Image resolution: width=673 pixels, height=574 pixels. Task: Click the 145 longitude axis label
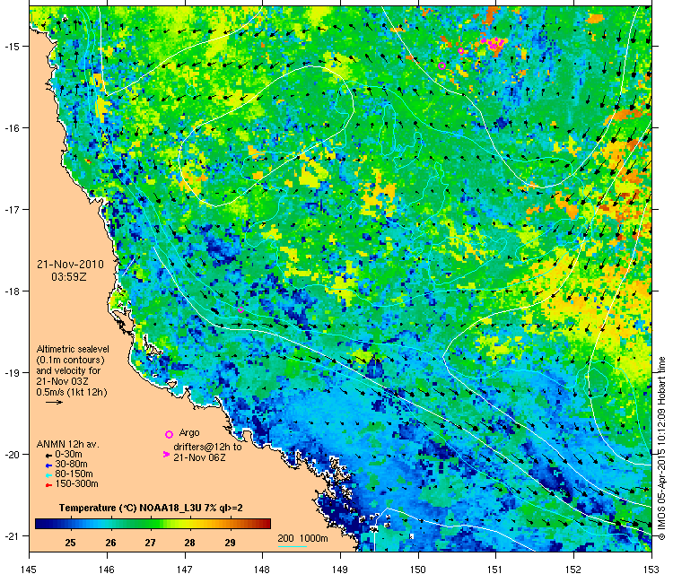coord(29,570)
